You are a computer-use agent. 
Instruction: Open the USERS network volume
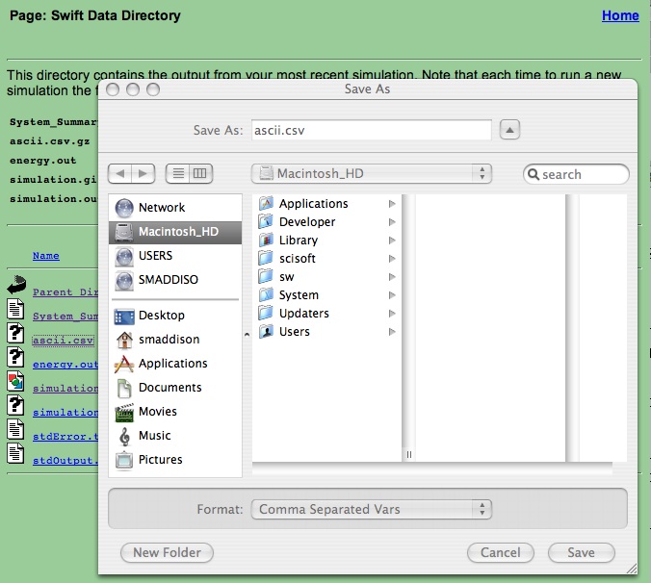click(x=175, y=256)
